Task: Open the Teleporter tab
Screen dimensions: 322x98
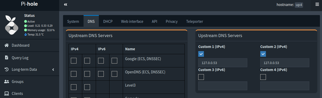Action: [195, 21]
